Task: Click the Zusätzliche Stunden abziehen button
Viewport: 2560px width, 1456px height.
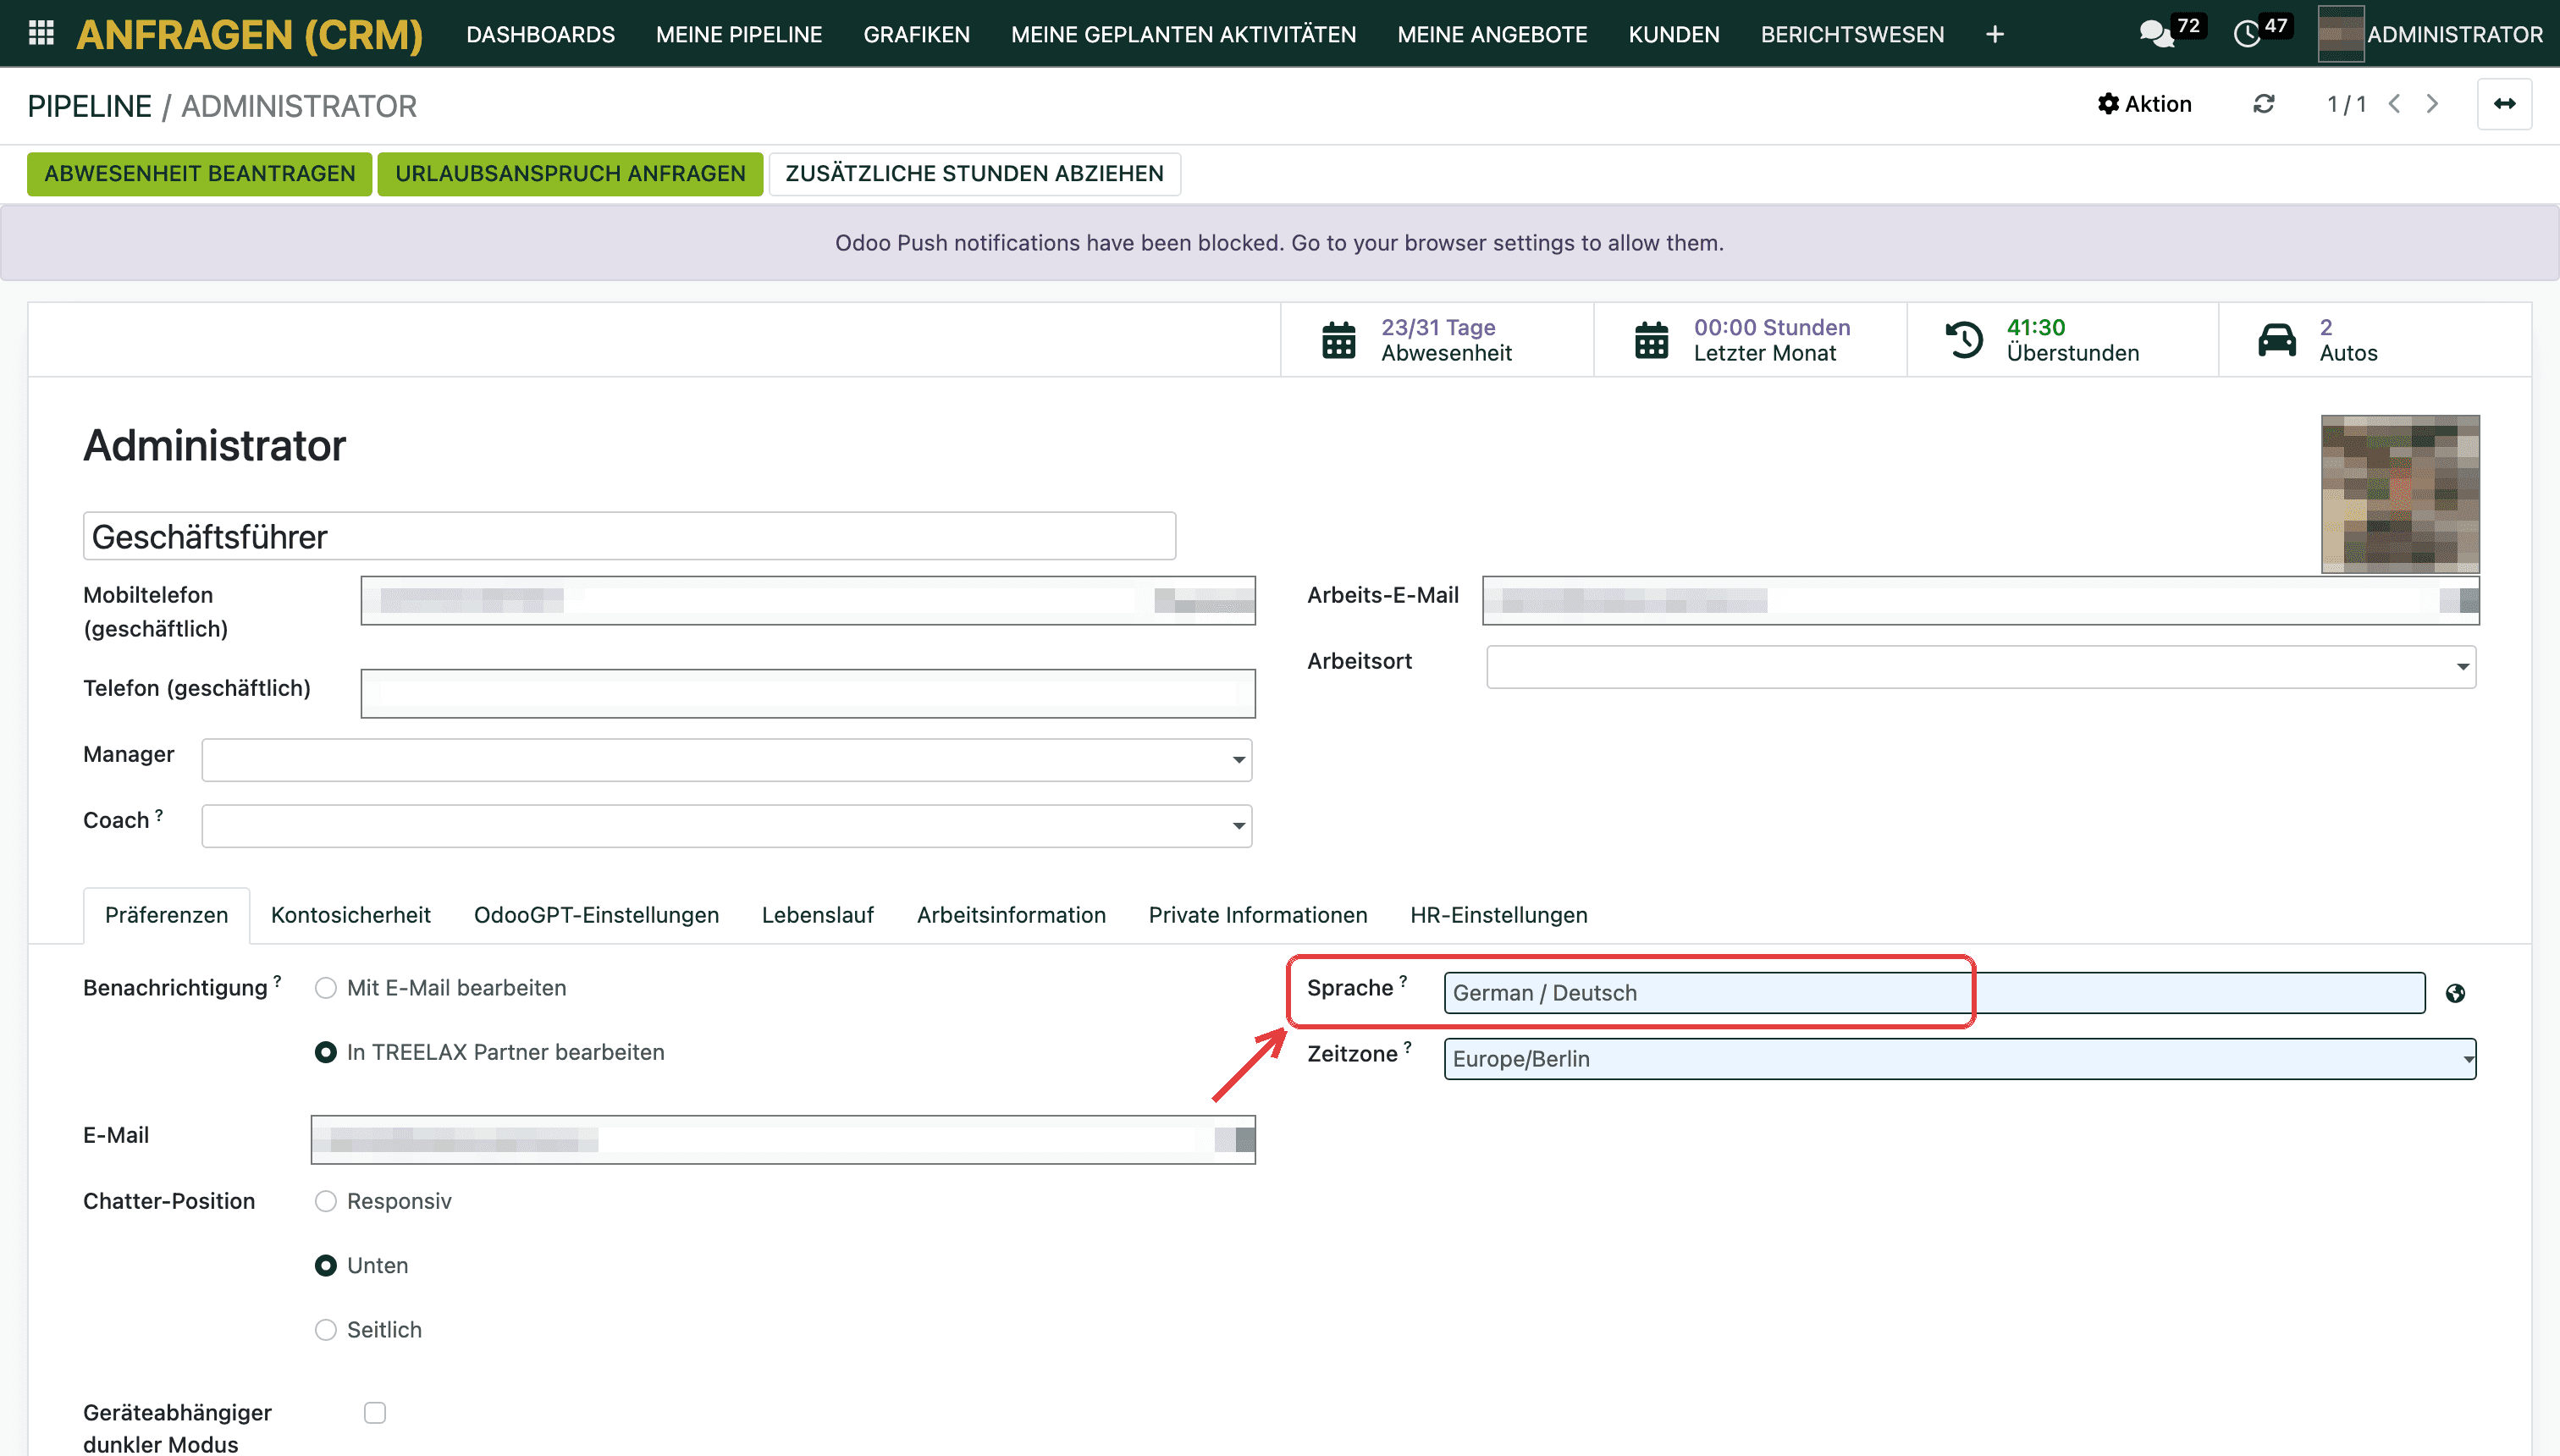Action: (974, 174)
